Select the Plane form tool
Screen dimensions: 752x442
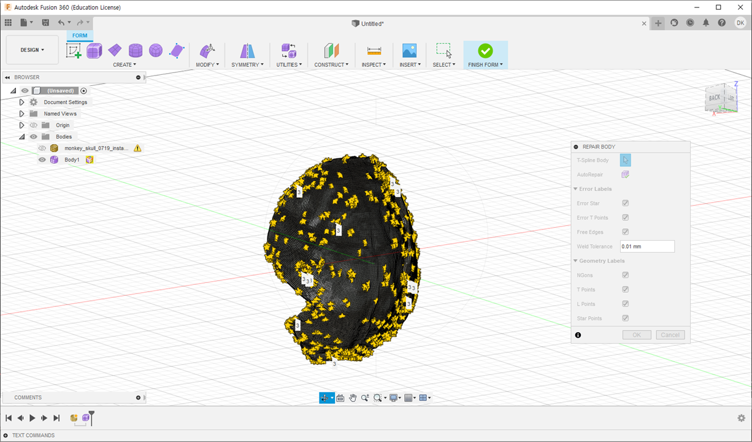click(x=115, y=50)
